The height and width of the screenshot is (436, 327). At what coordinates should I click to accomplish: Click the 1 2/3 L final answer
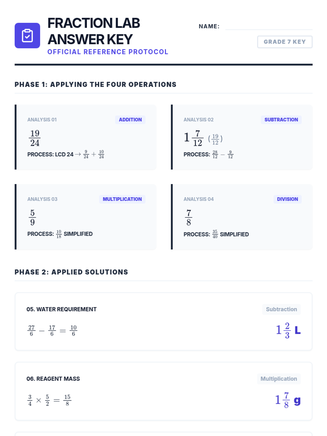coord(288,330)
